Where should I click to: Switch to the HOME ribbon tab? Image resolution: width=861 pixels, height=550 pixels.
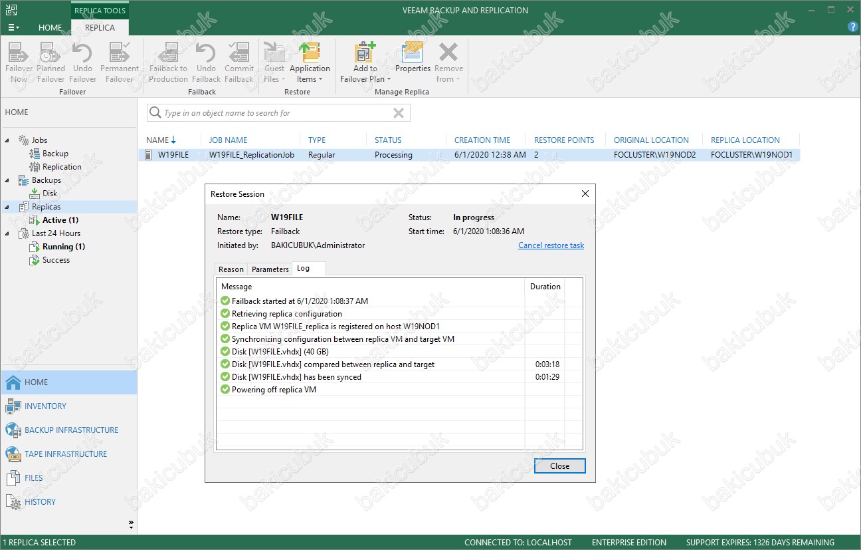[x=50, y=27]
